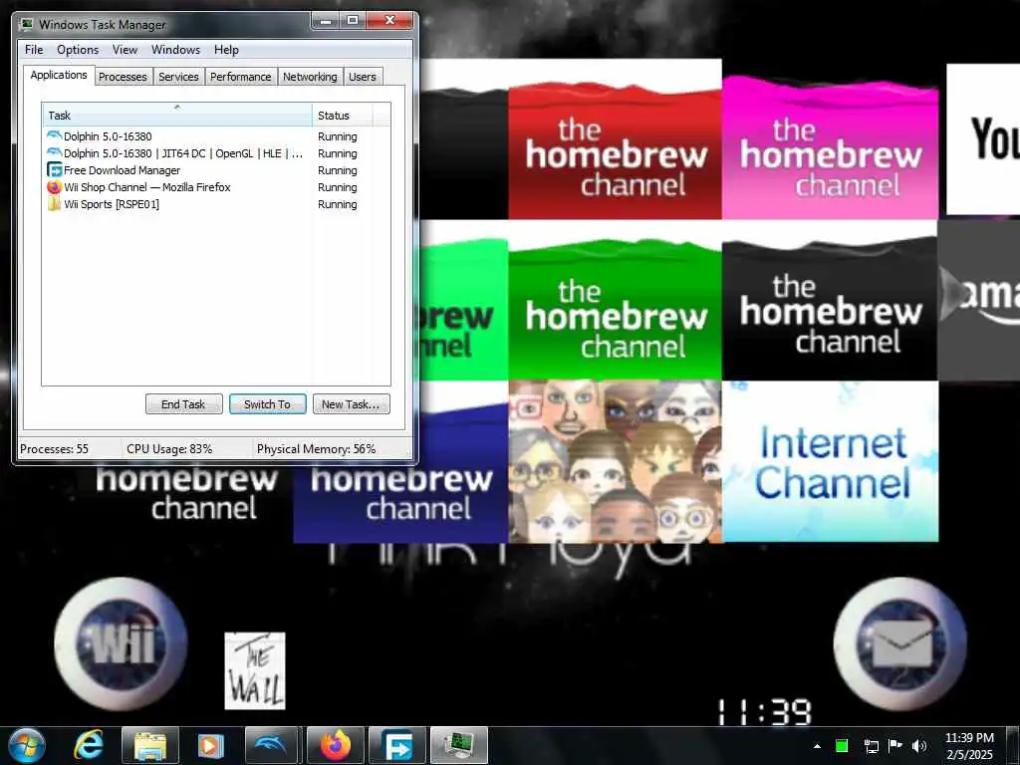This screenshot has width=1020, height=765.
Task: Switch to the Performance tab
Action: pos(241,77)
